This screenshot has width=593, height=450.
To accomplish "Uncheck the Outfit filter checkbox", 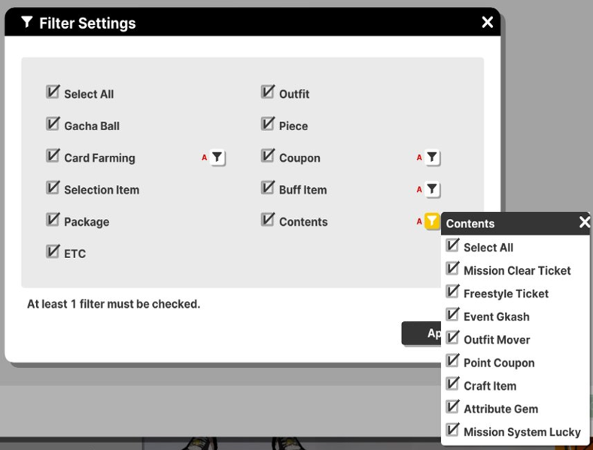I will pos(268,93).
